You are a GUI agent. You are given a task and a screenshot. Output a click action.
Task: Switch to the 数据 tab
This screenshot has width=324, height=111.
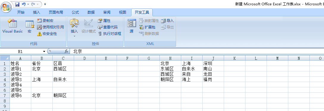click(x=91, y=12)
